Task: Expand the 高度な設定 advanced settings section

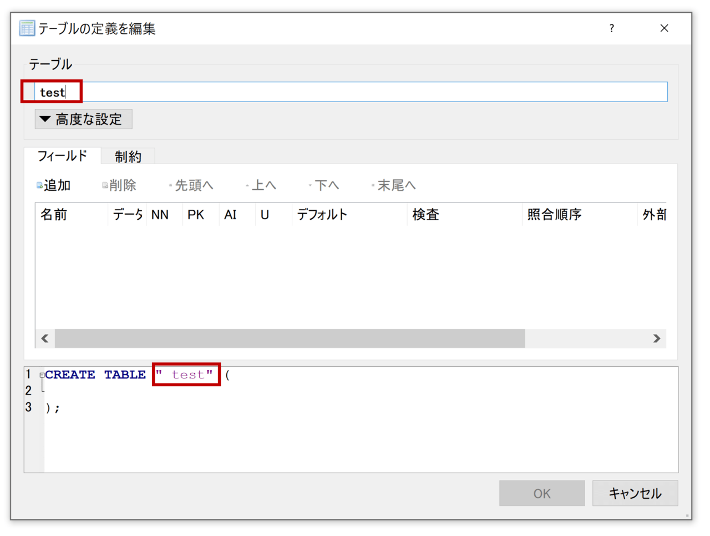Action: tap(84, 119)
